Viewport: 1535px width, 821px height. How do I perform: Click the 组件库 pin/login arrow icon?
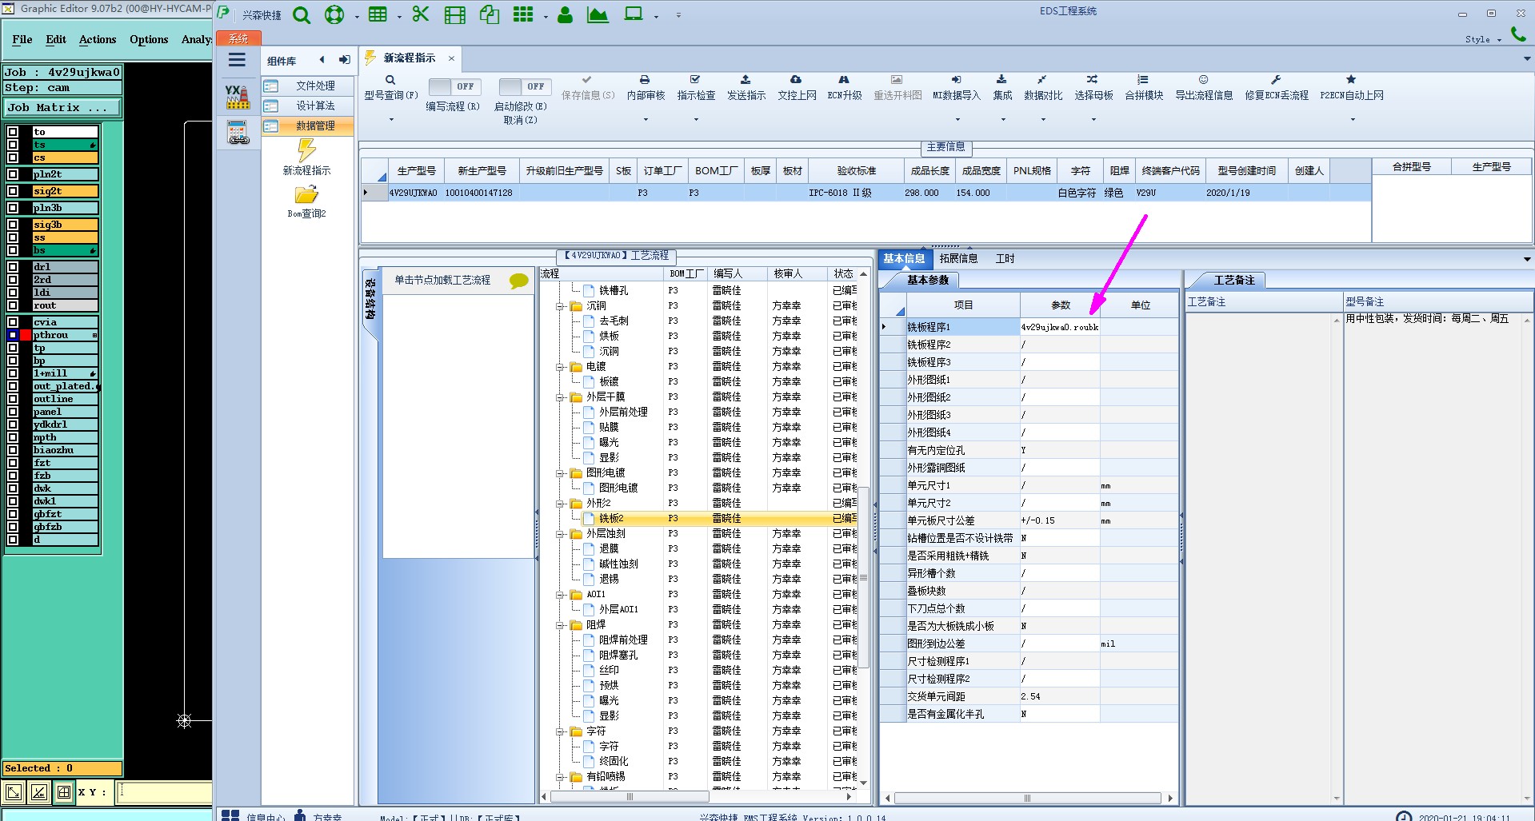coord(344,60)
